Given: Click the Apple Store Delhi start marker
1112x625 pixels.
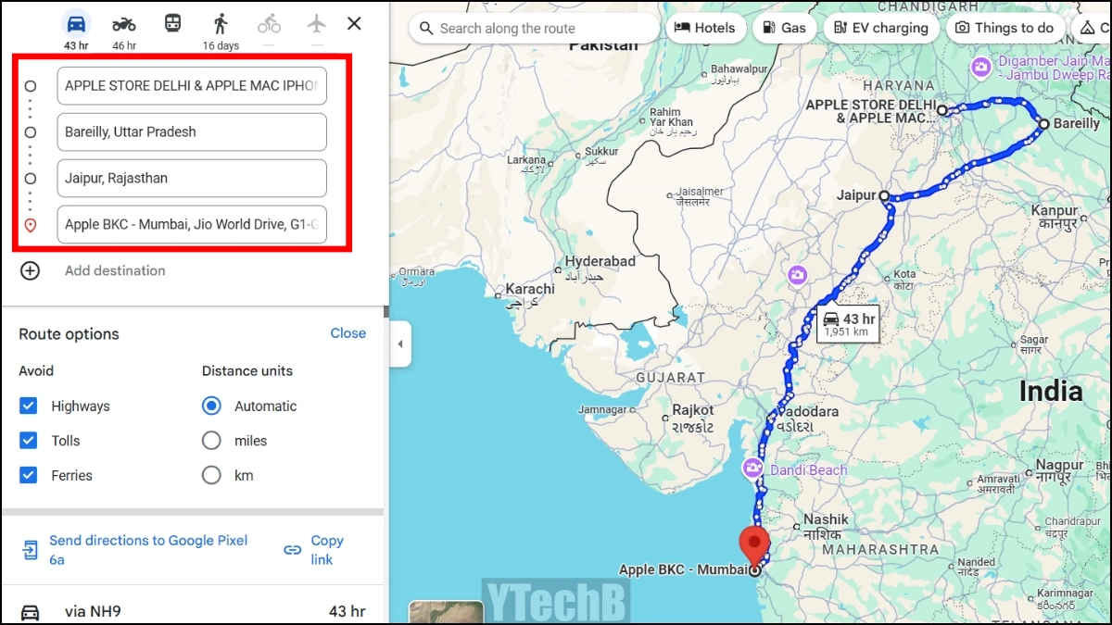Looking at the screenshot, I should (941, 110).
